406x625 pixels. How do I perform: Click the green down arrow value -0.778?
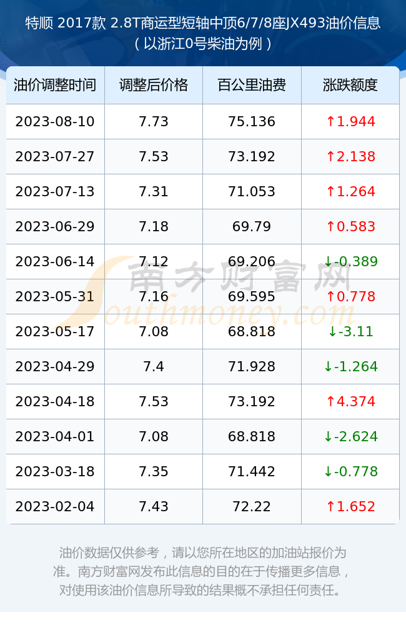pos(350,471)
